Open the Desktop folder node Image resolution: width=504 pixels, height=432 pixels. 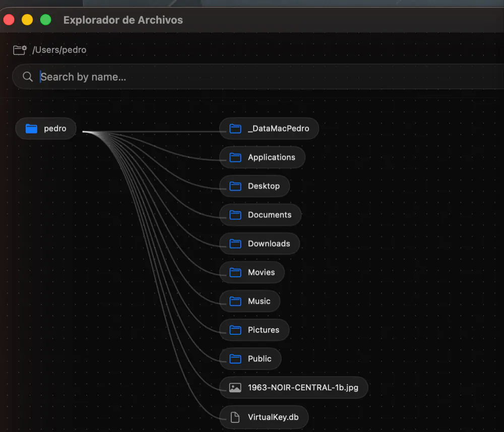(x=255, y=186)
